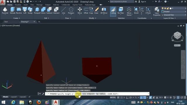The height and width of the screenshot is (105, 187).
Task: Select the Subtract solid tool
Action: 49,10
